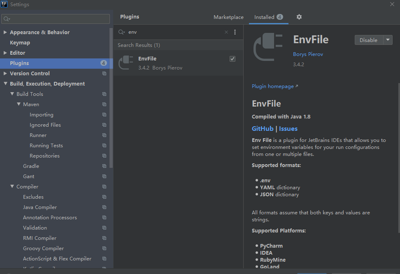Click project-level icon next to Groovy Compiler
Viewport: 400px width, 274px height.
pos(105,248)
